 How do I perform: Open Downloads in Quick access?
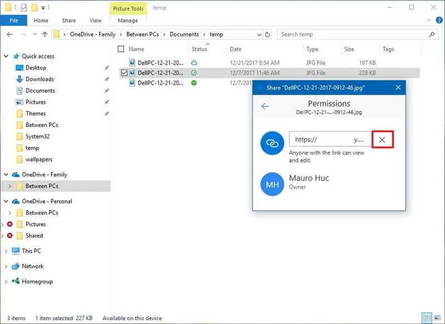pos(39,79)
